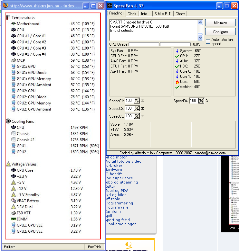The width and height of the screenshot is (239, 251).
Task: Open the Info tab
Action: 144,14
